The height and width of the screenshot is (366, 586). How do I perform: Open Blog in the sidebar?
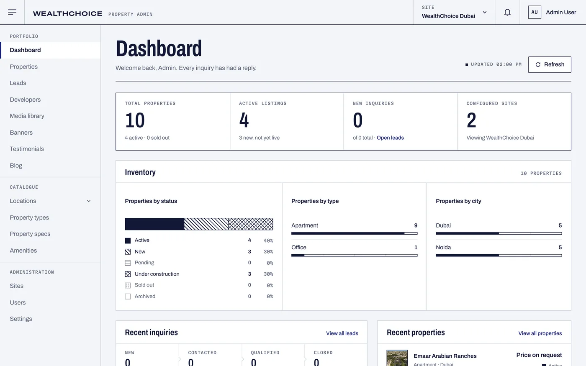(50, 165)
